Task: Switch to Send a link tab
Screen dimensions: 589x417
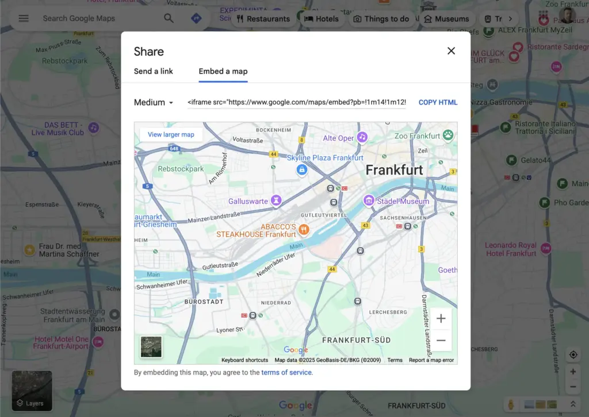Action: 153,71
